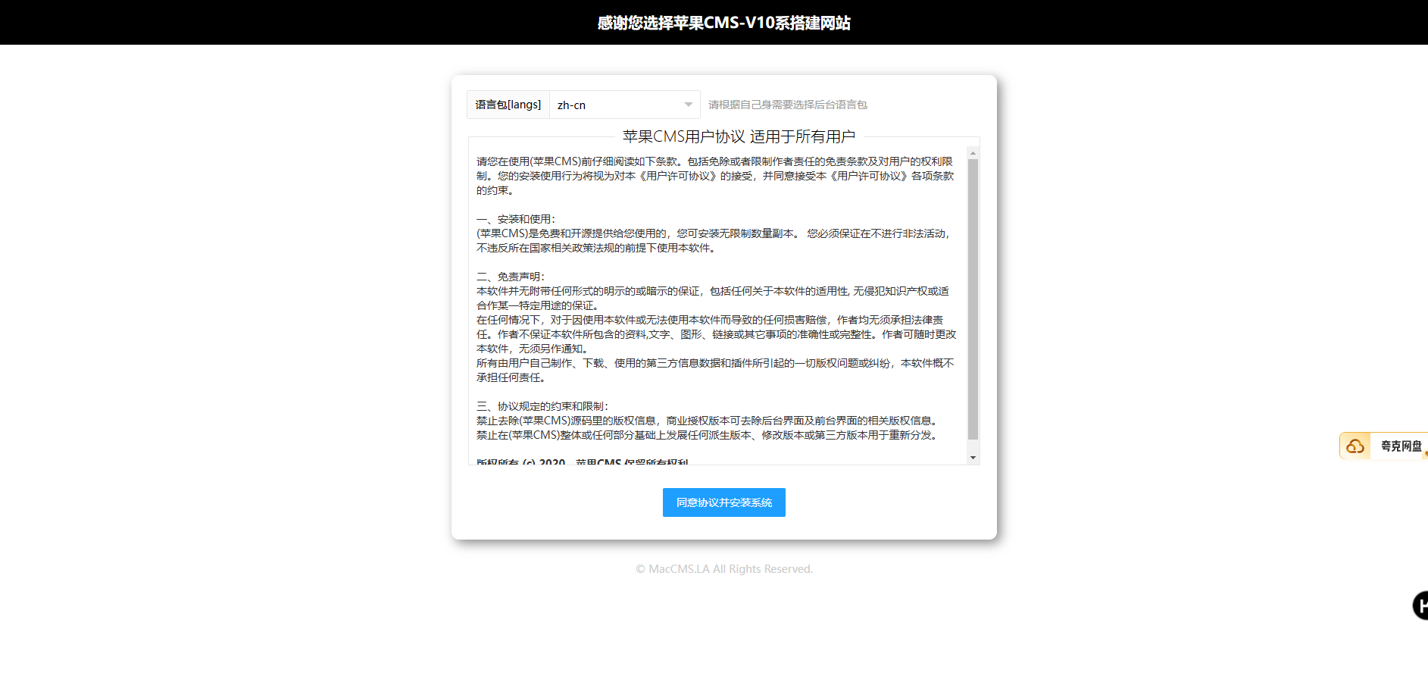
Task: Click the hint text 请根据自己身需要选择后台语言包
Action: pos(787,105)
